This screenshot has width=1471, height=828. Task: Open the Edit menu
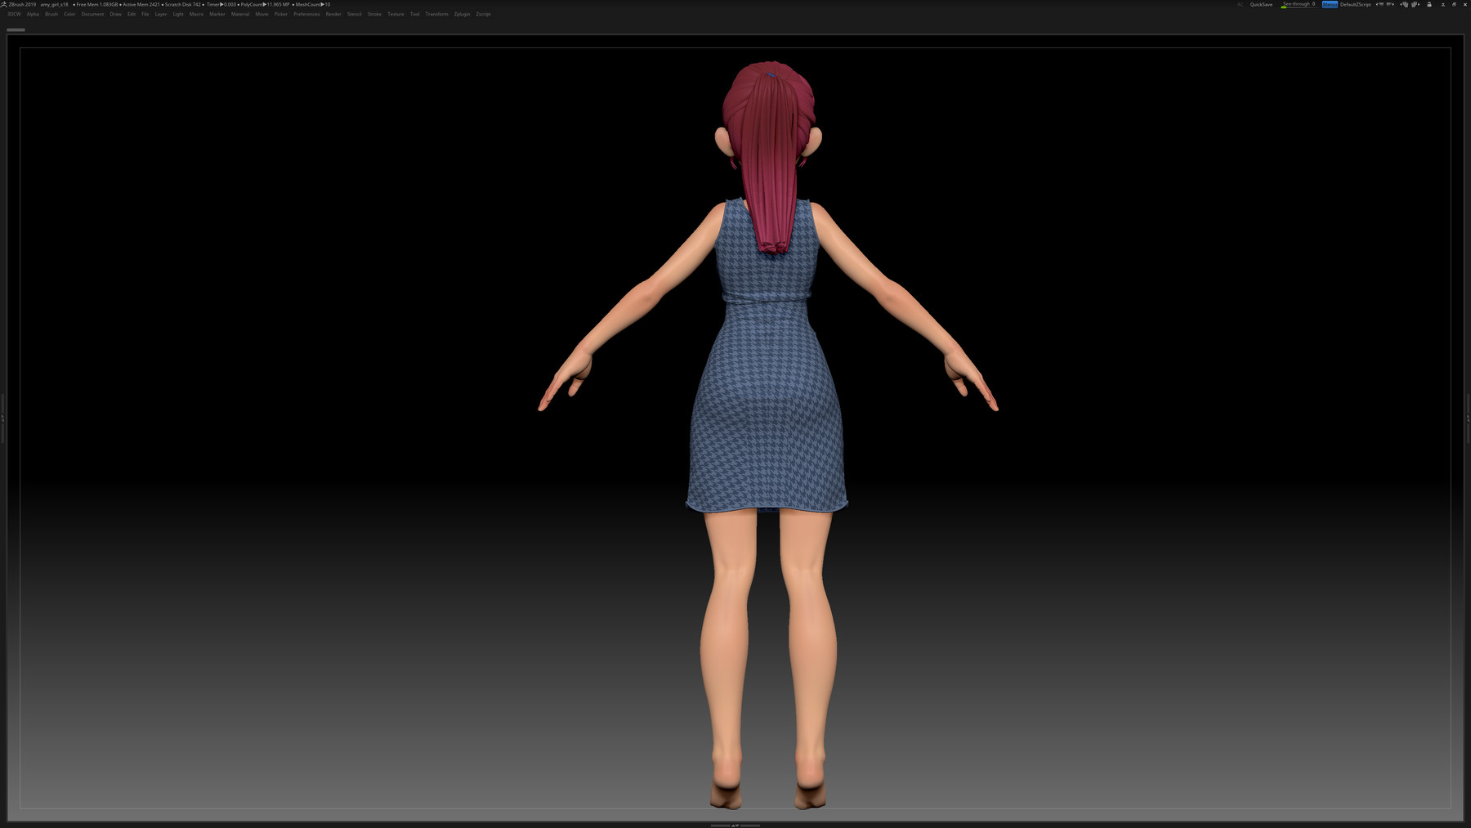point(131,14)
